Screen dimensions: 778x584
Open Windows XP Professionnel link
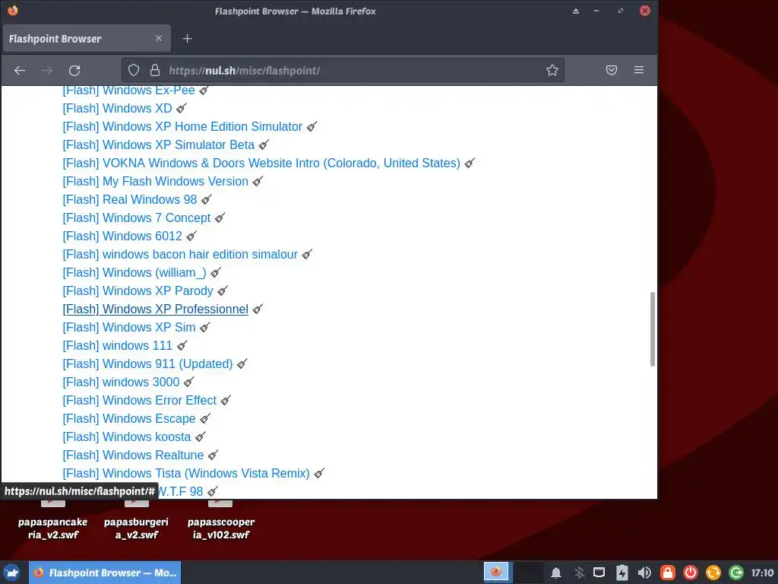pos(155,309)
